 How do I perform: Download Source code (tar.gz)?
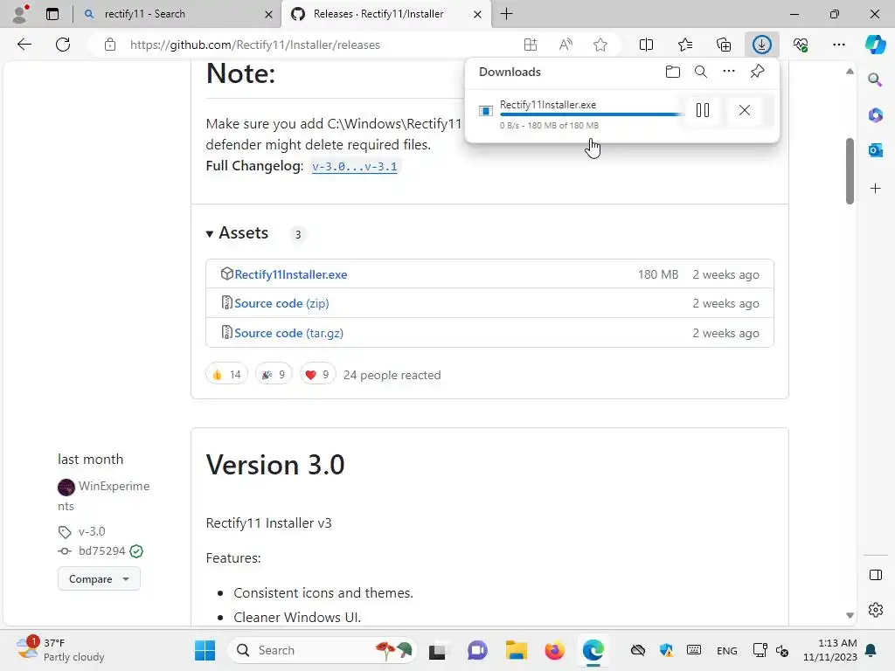coord(288,333)
